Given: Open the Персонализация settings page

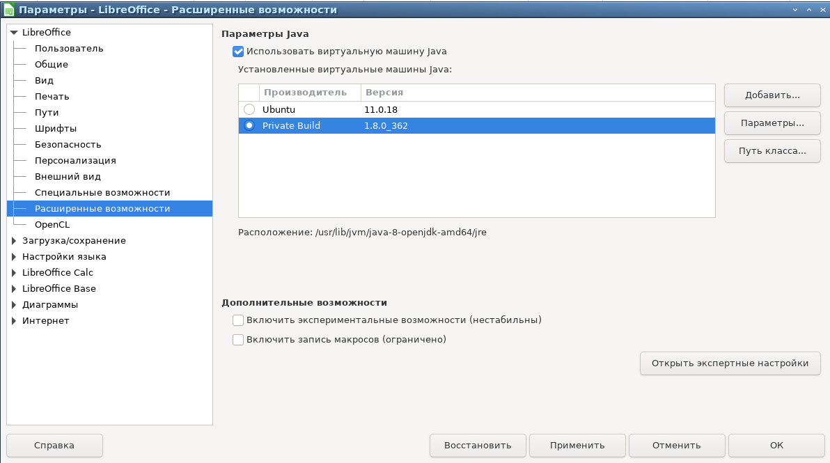Looking at the screenshot, I should point(75,160).
